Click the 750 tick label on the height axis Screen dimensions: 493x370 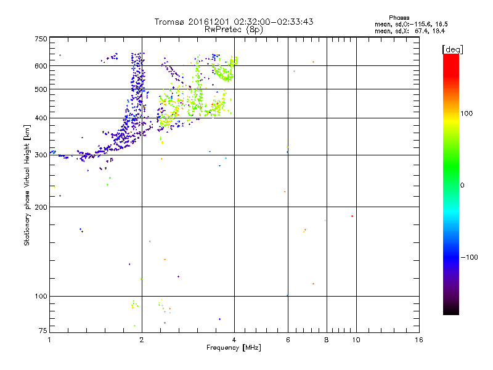(41, 39)
